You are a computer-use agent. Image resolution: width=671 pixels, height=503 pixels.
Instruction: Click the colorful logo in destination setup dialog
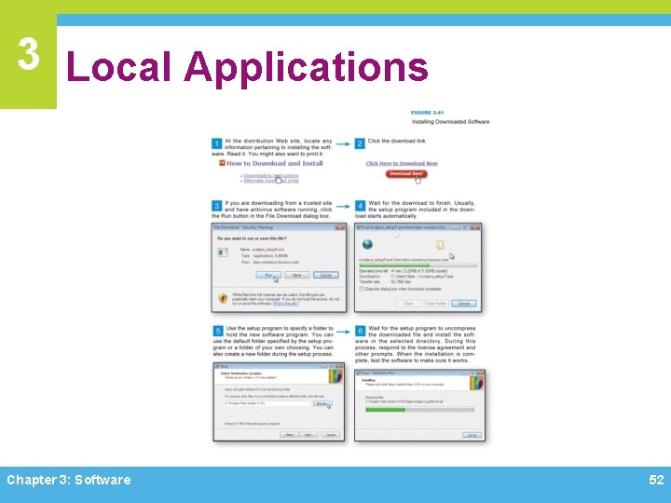(335, 376)
